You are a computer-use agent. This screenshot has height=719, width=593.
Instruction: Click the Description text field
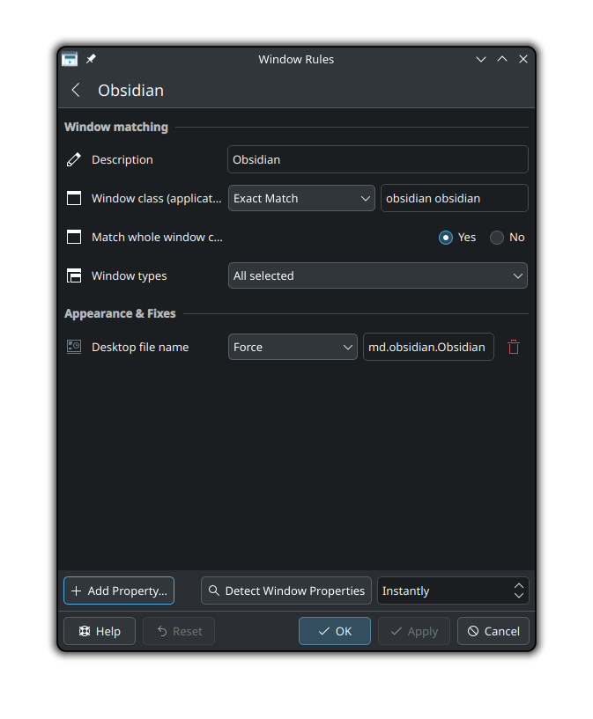[378, 159]
